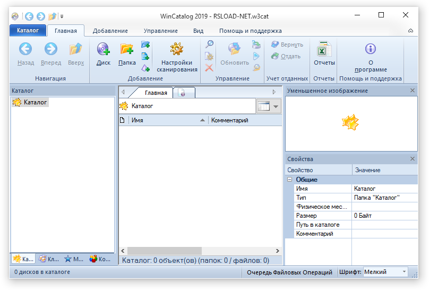Click Вернуть in Учет отданных
This screenshot has width=438, height=293.
click(x=287, y=45)
